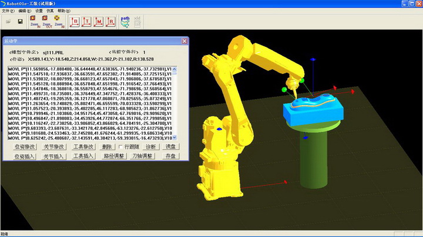Click the 位姿修改 button
The width and height of the screenshot is (423, 237).
(x=25, y=147)
